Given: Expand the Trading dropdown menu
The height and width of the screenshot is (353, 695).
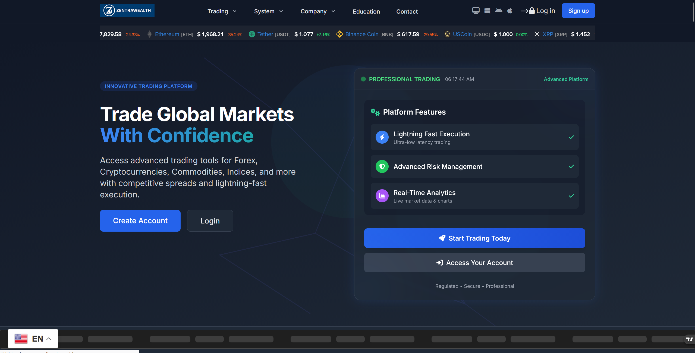Looking at the screenshot, I should click(x=222, y=11).
